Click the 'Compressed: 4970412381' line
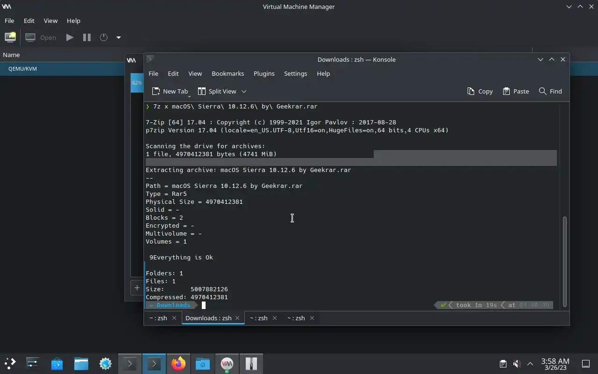Image resolution: width=598 pixels, height=374 pixels. pyautogui.click(x=187, y=297)
